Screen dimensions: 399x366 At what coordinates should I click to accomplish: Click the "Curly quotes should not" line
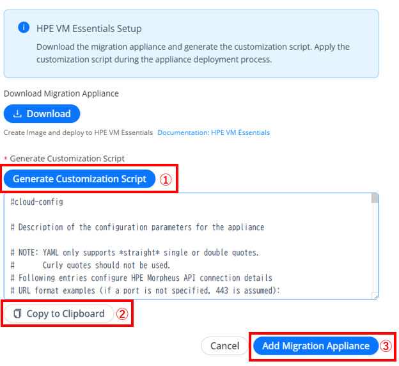coord(90,265)
